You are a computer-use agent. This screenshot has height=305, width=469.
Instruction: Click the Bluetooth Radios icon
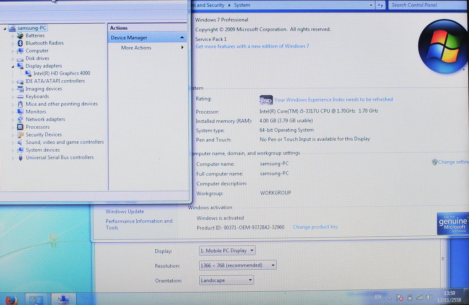click(x=20, y=43)
